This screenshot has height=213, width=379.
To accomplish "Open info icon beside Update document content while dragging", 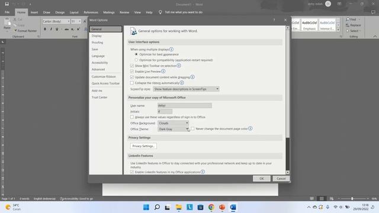I will (x=192, y=77).
